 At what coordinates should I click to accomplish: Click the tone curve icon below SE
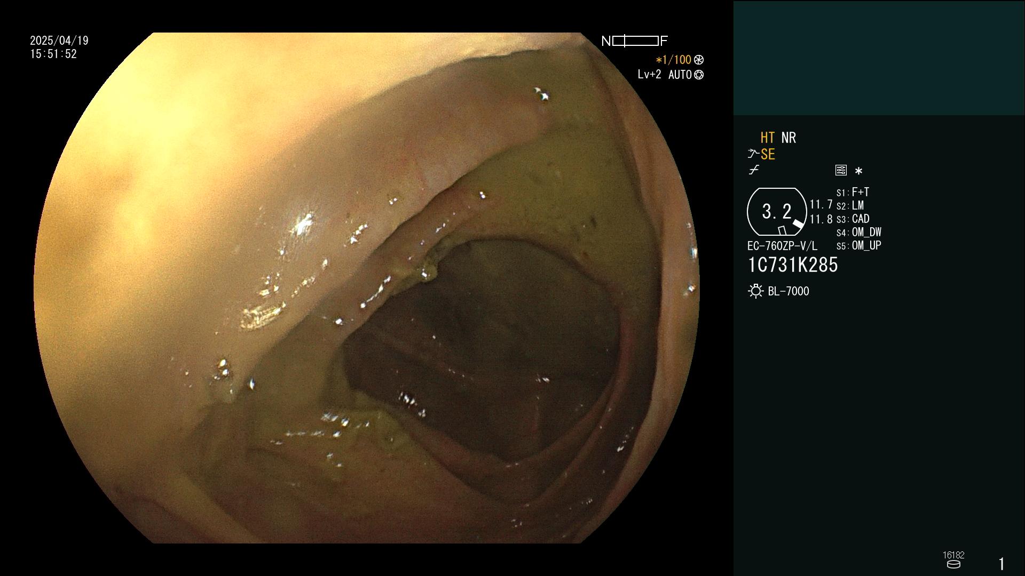(754, 170)
